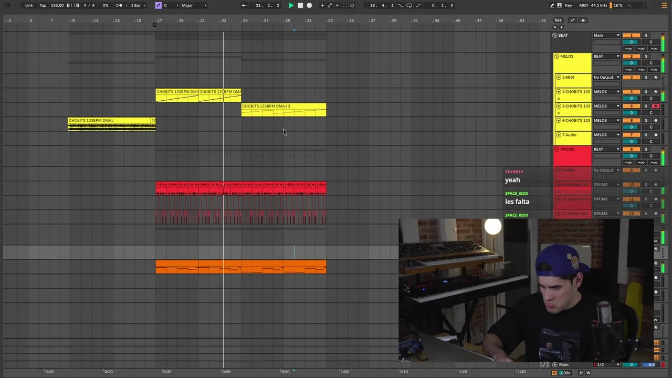This screenshot has width=672, height=378.
Task: Click the Stop button in transport
Action: pos(300,5)
